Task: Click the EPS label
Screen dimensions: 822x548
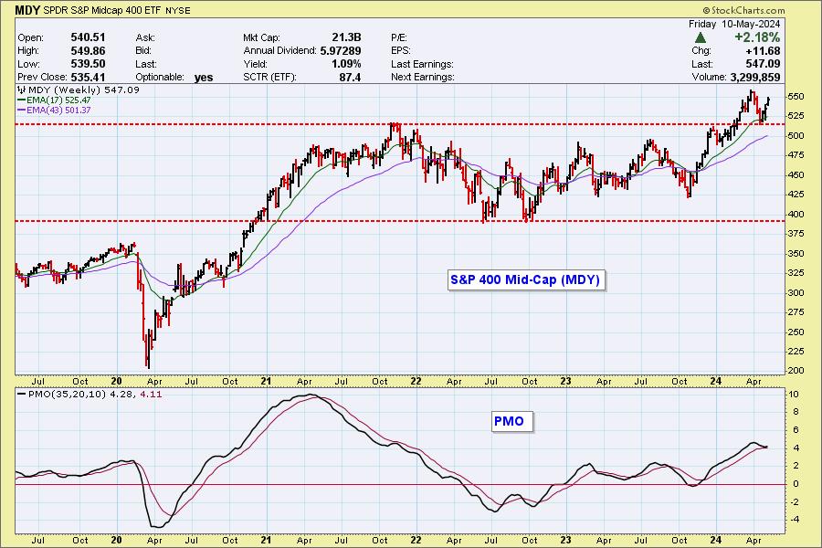Action: [x=401, y=51]
